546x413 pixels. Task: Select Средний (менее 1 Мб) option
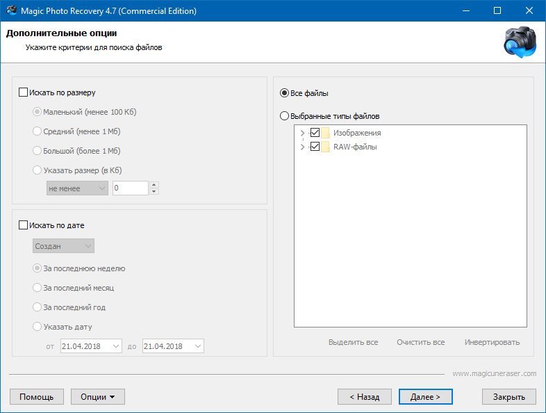(x=37, y=131)
